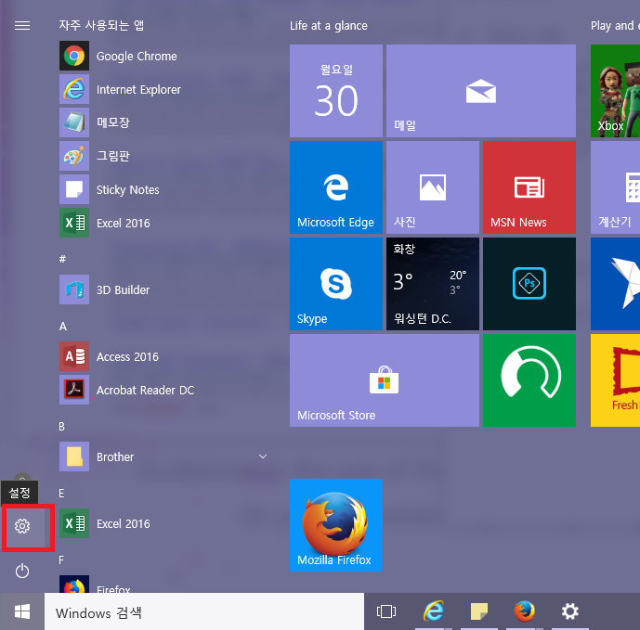Viewport: 640px width, 630px height.
Task: Launch Internet Explorer from the app list
Action: [x=163, y=89]
